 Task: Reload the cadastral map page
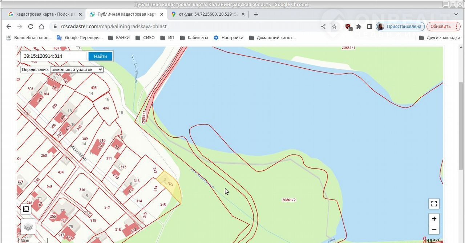31,27
